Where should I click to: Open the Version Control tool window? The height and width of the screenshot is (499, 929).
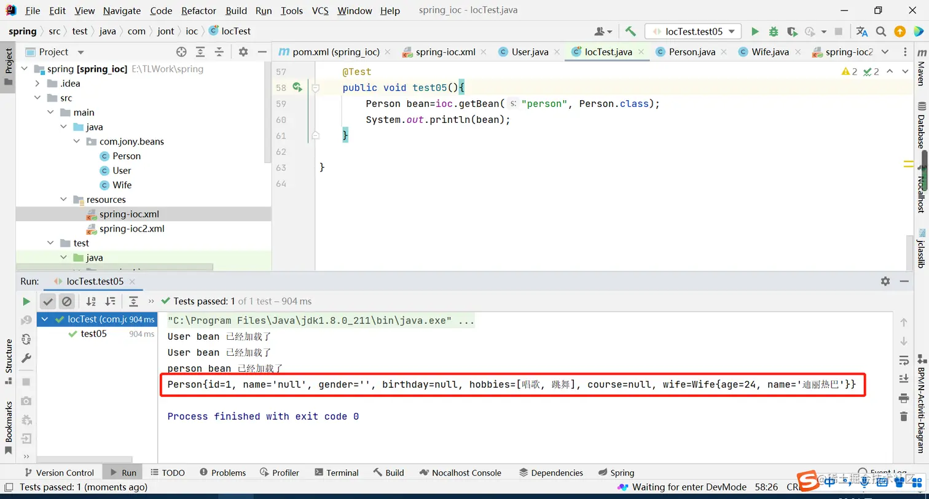pos(58,473)
